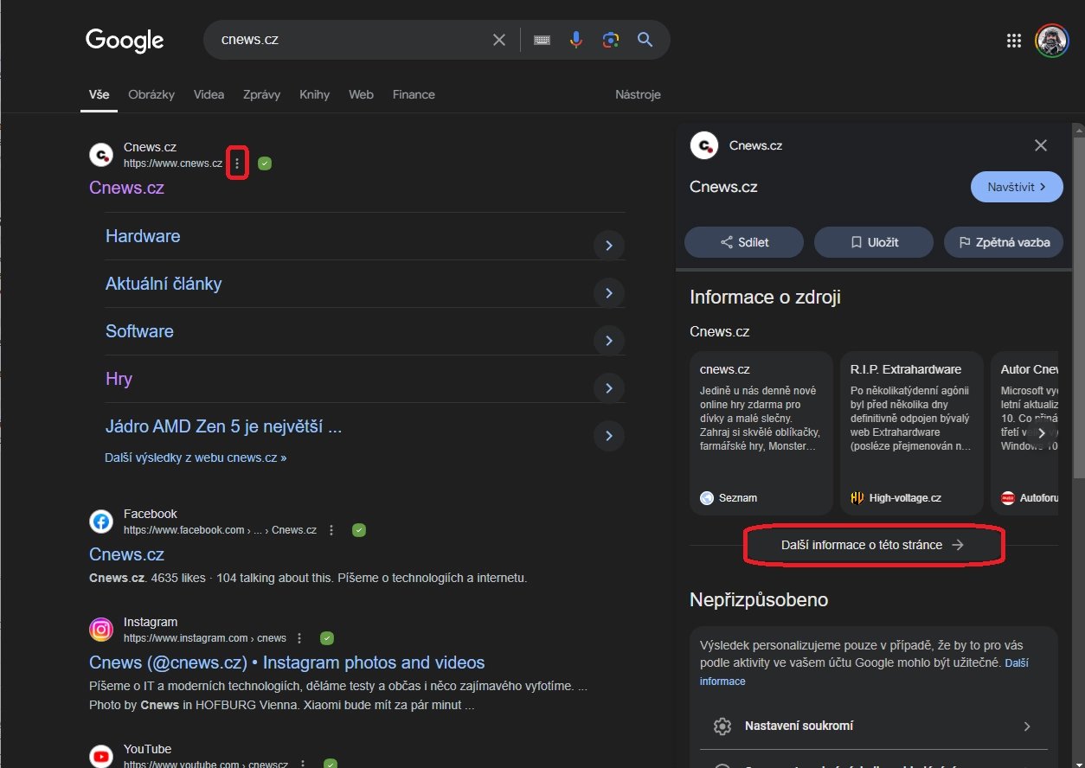Open Cnews (@cnews.cz) Instagram result title

(286, 662)
